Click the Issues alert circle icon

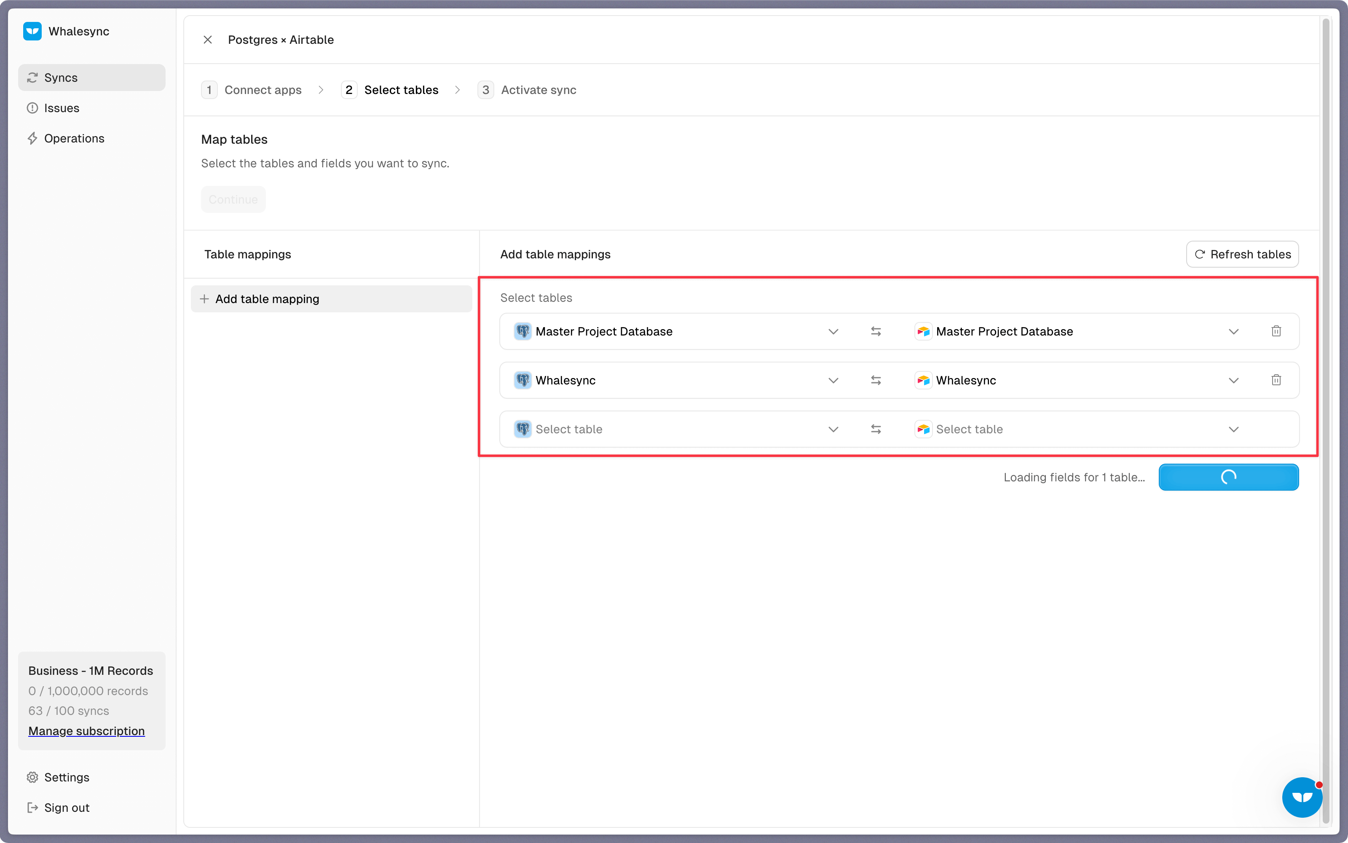[32, 108]
